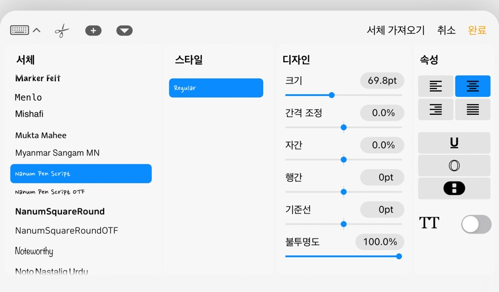Toggle vertical text pill button
This screenshot has height=292, width=499.
point(454,188)
